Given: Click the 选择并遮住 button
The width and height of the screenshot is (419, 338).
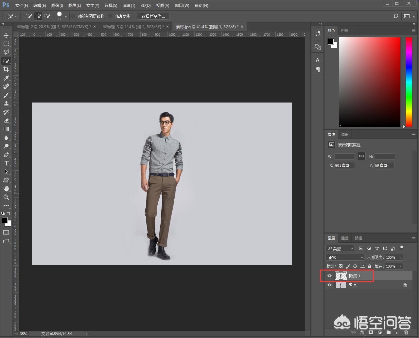Looking at the screenshot, I should click(153, 16).
